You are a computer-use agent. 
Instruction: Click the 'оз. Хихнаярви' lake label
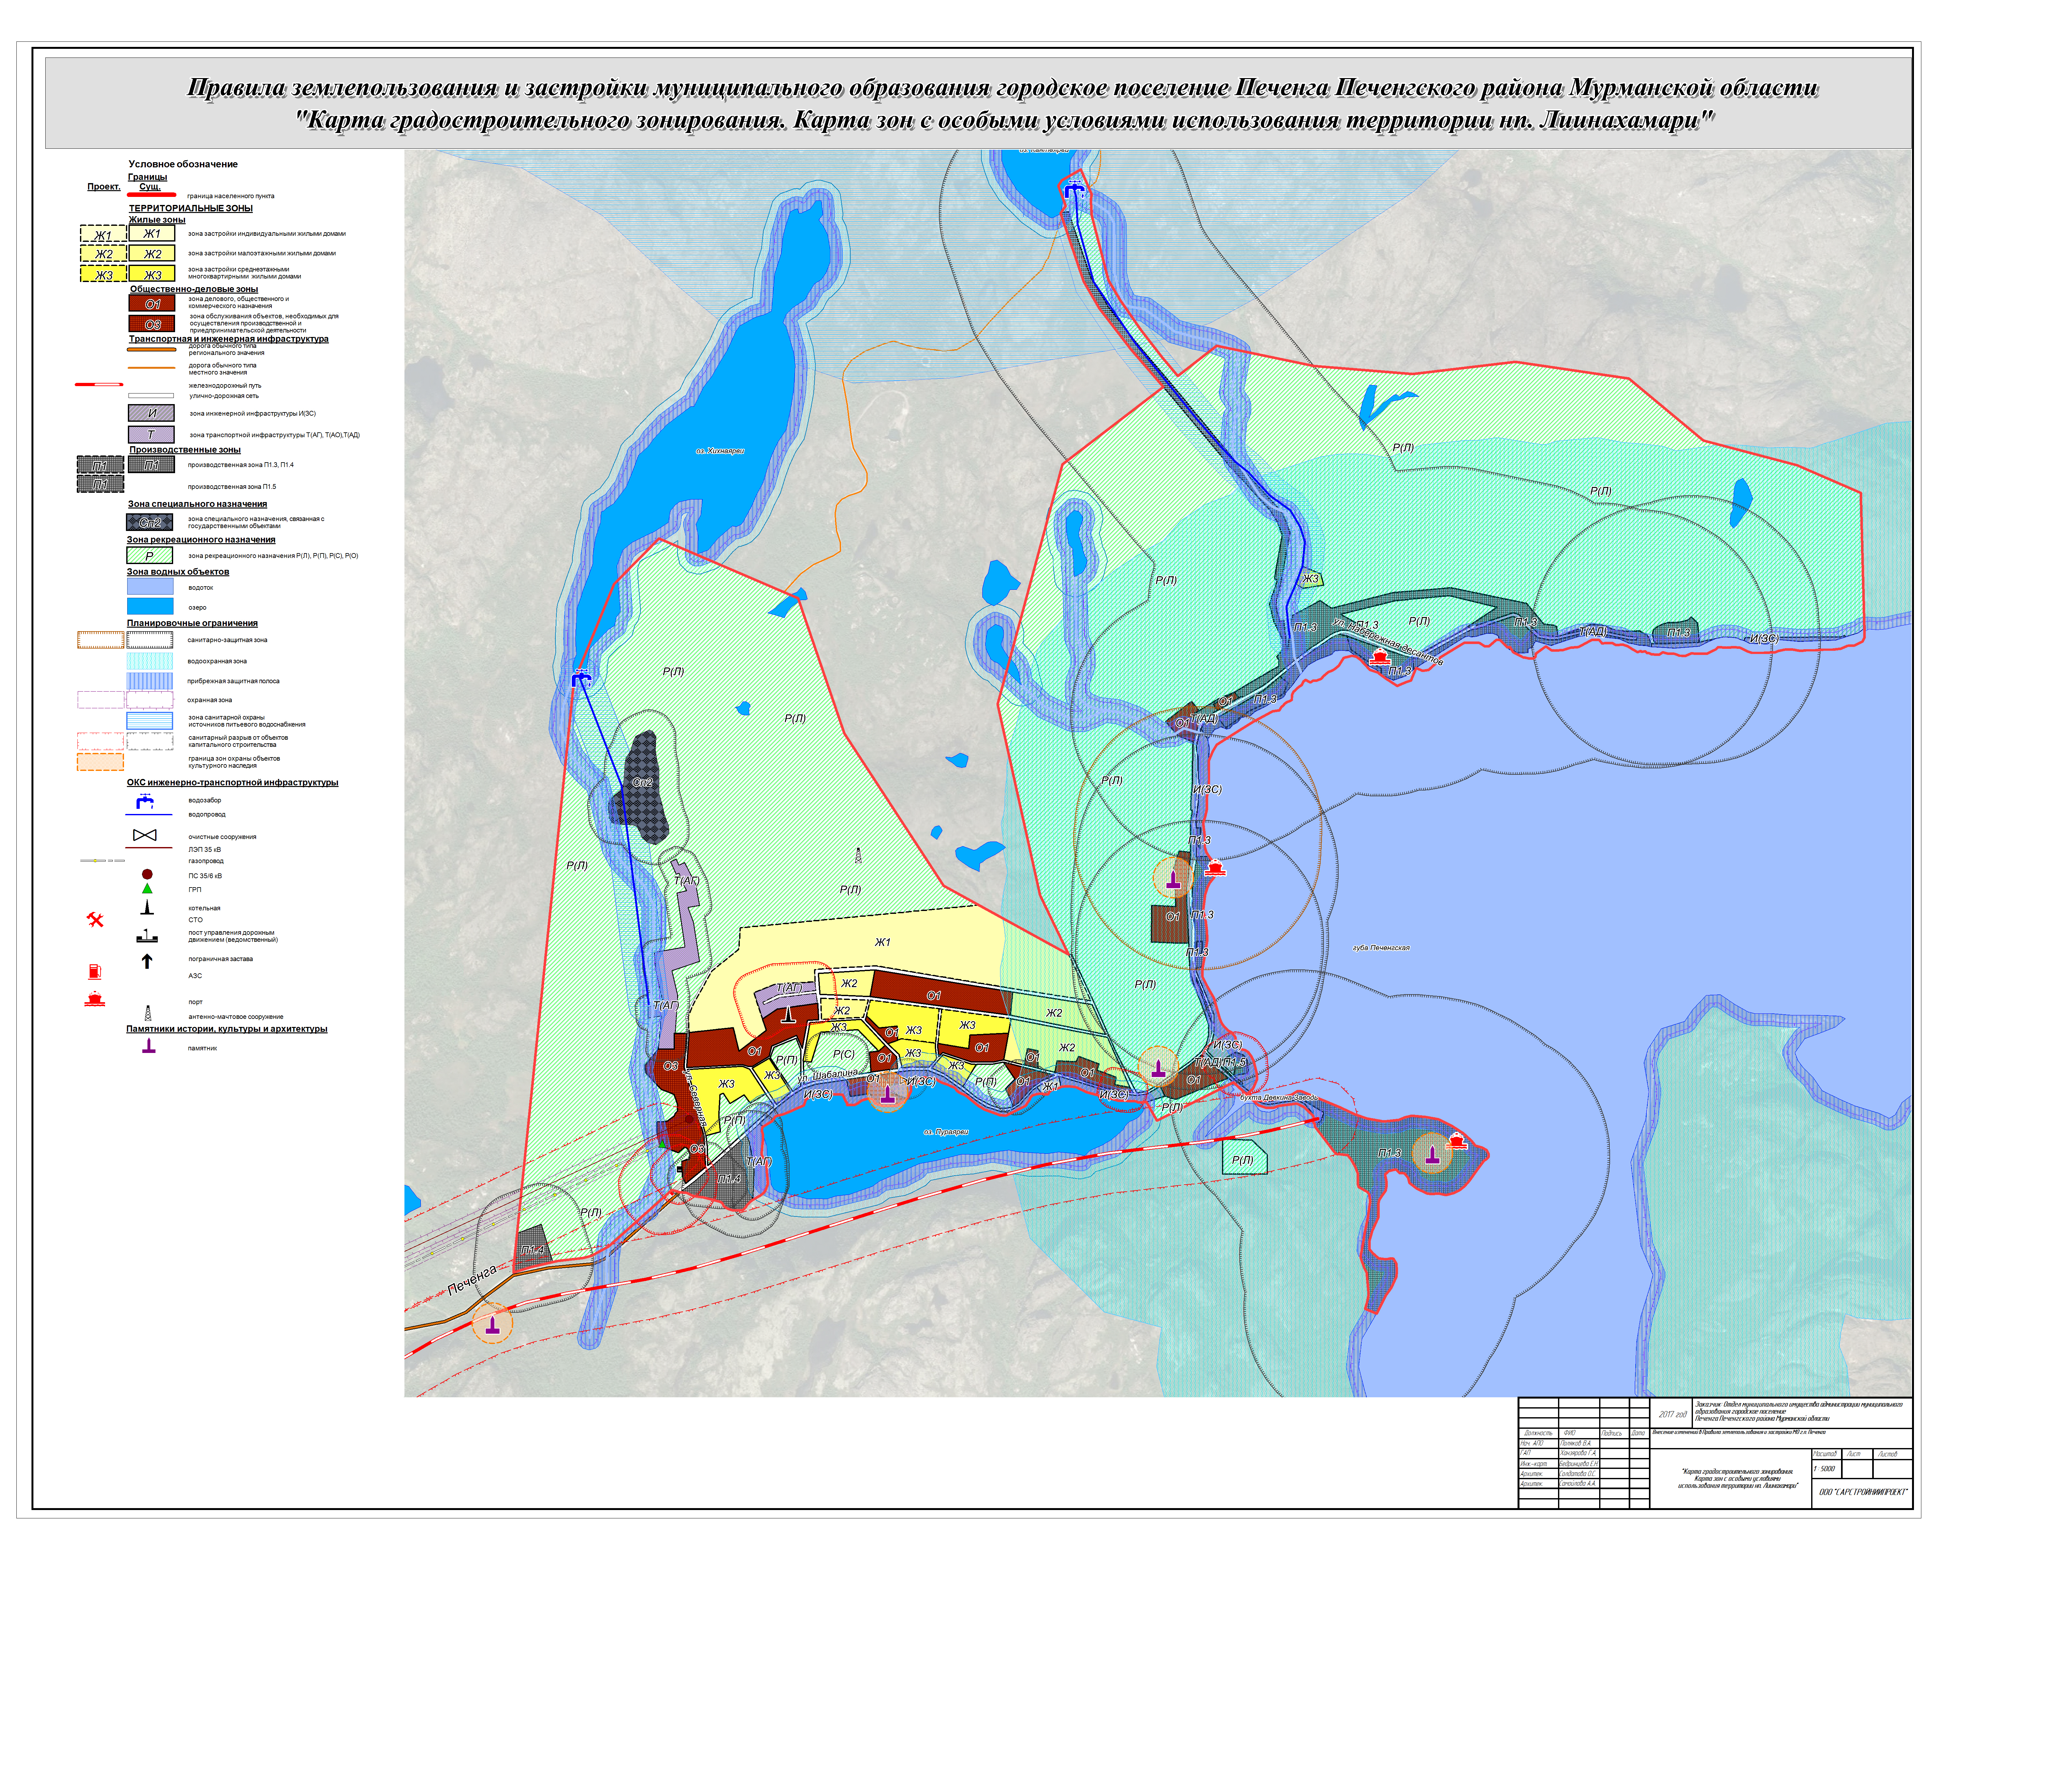pos(720,451)
